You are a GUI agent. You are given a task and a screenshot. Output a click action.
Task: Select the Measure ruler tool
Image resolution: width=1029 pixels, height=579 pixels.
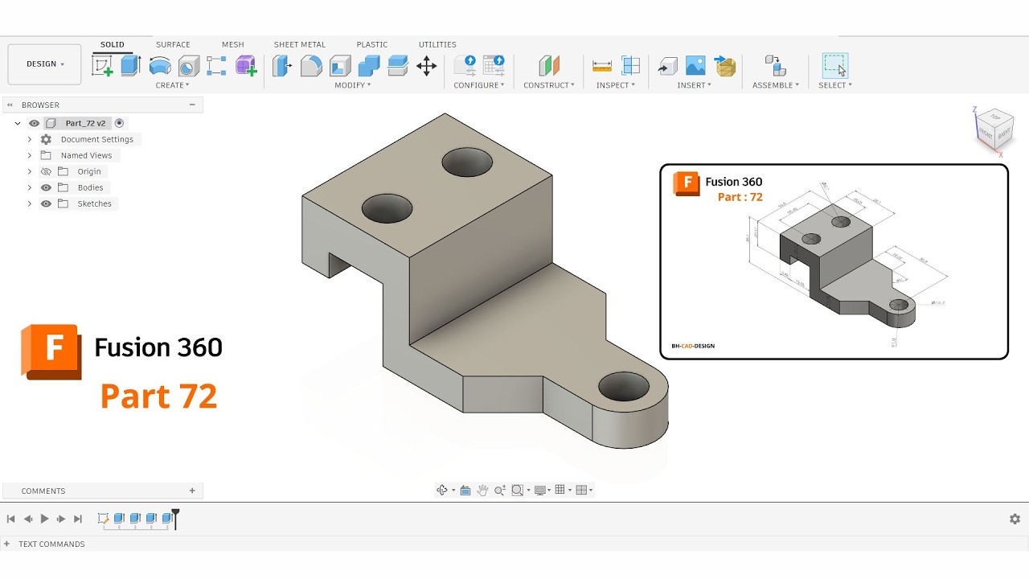click(x=602, y=66)
